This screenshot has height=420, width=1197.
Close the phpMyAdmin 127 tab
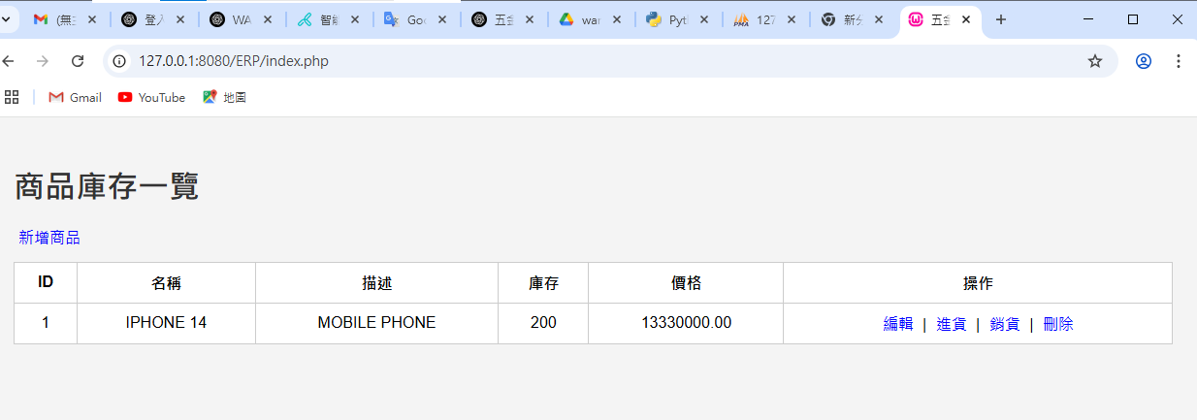[x=792, y=19]
